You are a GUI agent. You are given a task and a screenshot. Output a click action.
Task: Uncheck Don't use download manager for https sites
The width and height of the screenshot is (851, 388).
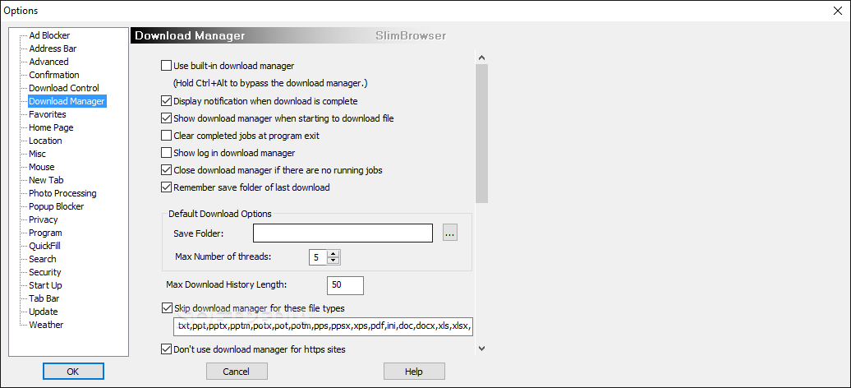pos(167,349)
